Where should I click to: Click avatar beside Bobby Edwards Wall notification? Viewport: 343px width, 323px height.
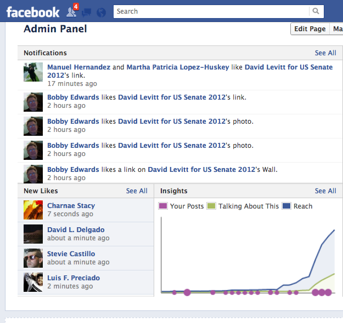pyautogui.click(x=33, y=174)
